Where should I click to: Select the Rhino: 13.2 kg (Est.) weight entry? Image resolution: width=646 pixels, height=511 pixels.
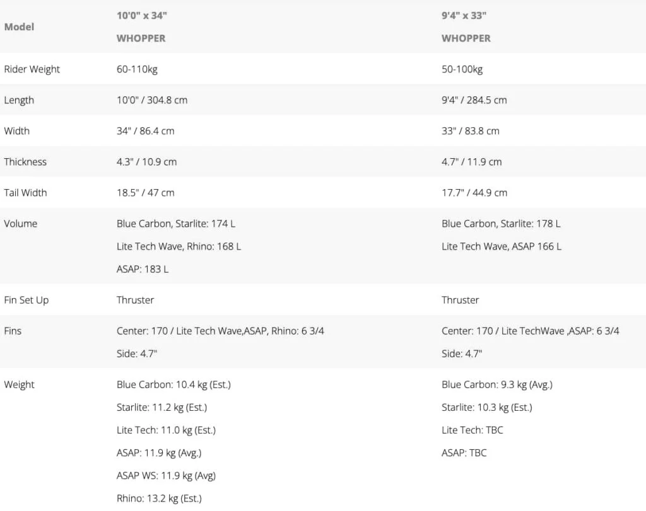(159, 498)
